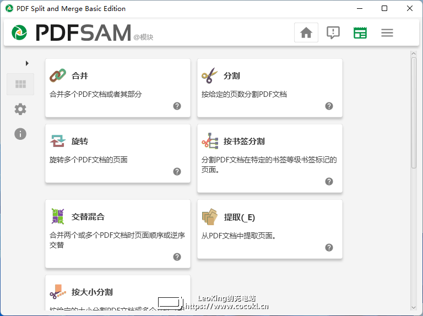Open the 按书签分割 module card

click(x=270, y=158)
